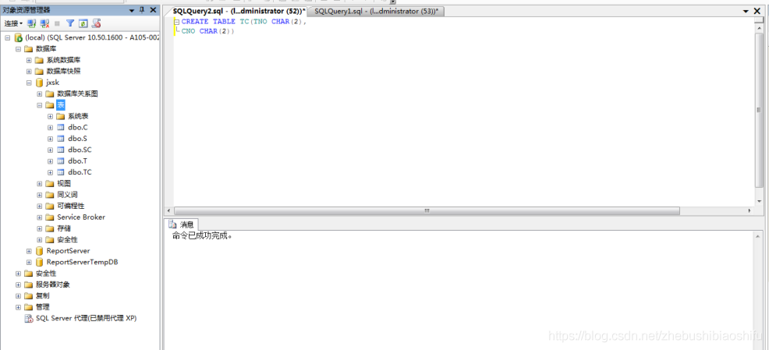Click the "命令已成功完成。" message text
This screenshot has width=769, height=350.
203,236
